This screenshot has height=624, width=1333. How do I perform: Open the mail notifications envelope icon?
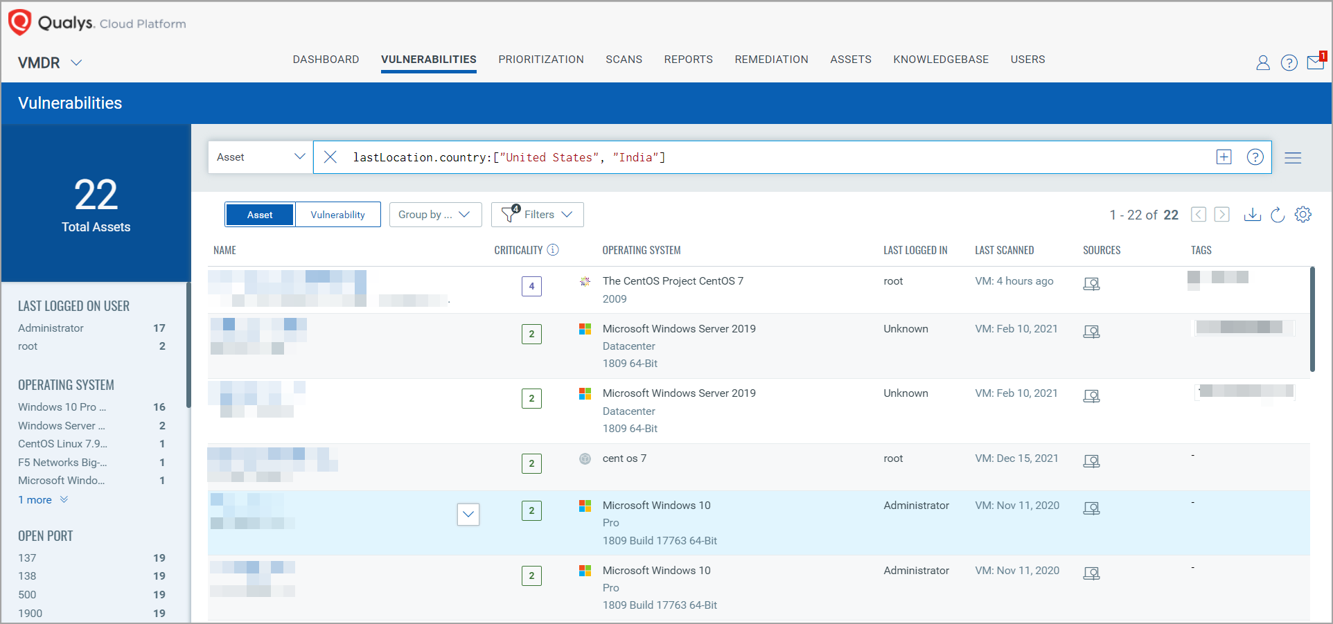[1316, 62]
